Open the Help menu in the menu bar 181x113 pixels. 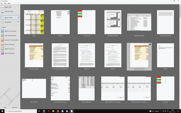pyautogui.click(x=9, y=3)
